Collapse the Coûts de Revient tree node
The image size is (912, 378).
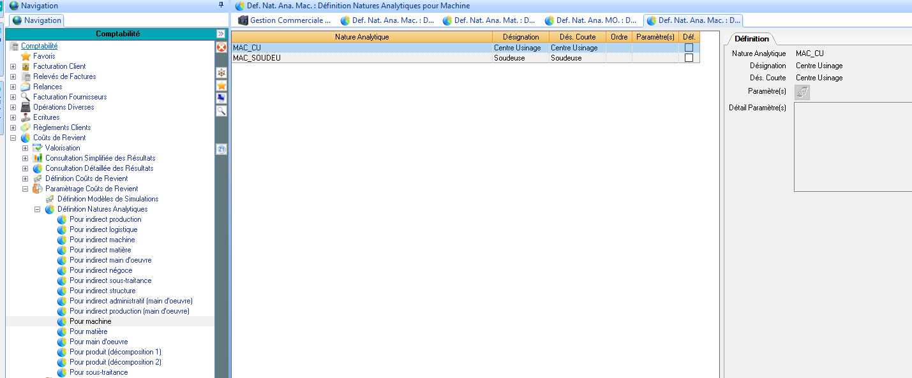pyautogui.click(x=13, y=138)
